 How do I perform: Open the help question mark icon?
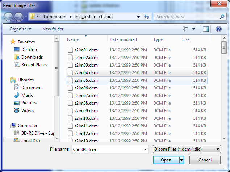(x=218, y=29)
